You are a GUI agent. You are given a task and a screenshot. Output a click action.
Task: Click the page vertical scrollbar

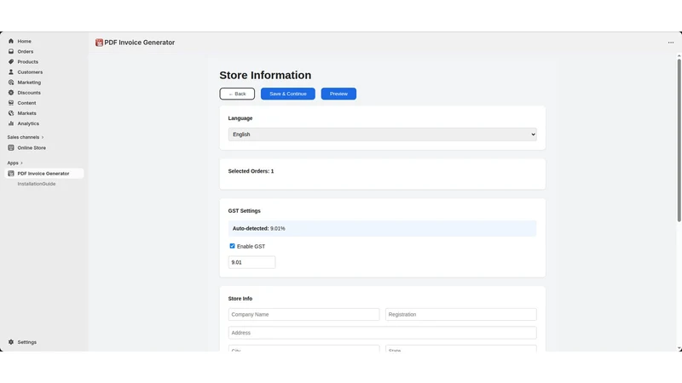point(679,140)
